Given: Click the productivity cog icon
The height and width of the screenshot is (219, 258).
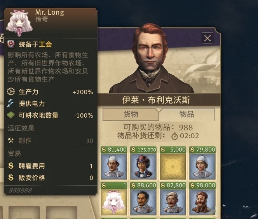Looking at the screenshot, I should point(11,92).
